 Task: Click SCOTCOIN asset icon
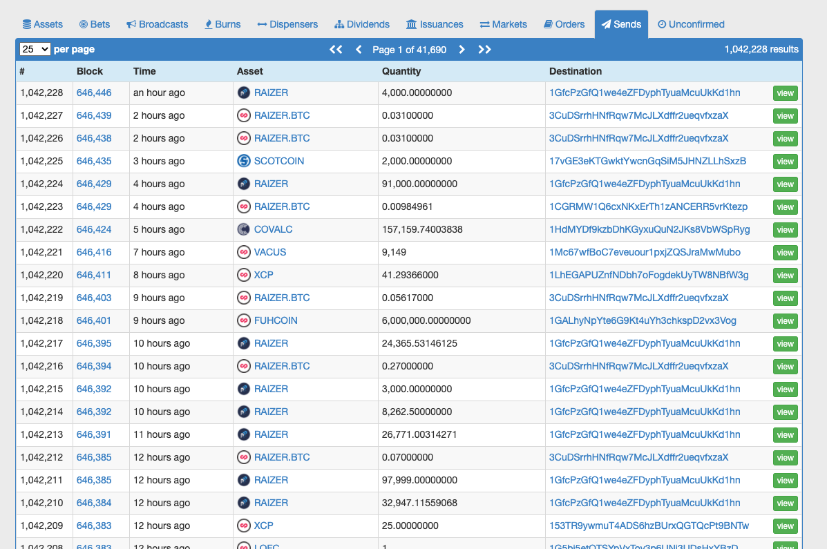244,161
